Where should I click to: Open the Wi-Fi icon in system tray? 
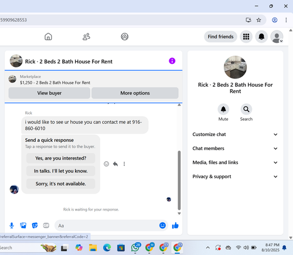[239, 247]
